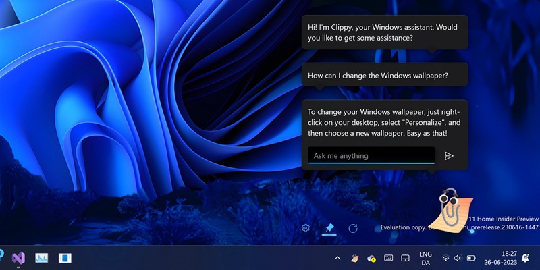Viewport: 540px width, 270px height.
Task: Open the volume speaker icon
Action: tap(458, 258)
